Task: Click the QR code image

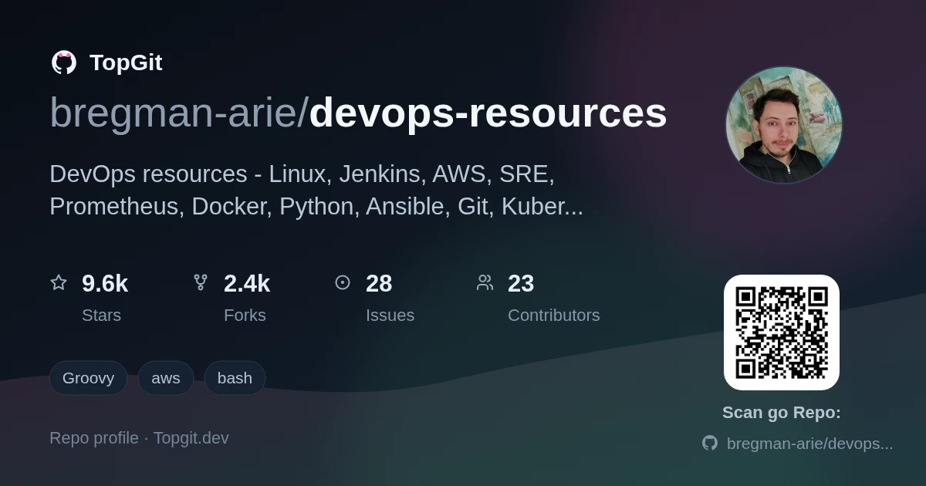Action: 782,332
